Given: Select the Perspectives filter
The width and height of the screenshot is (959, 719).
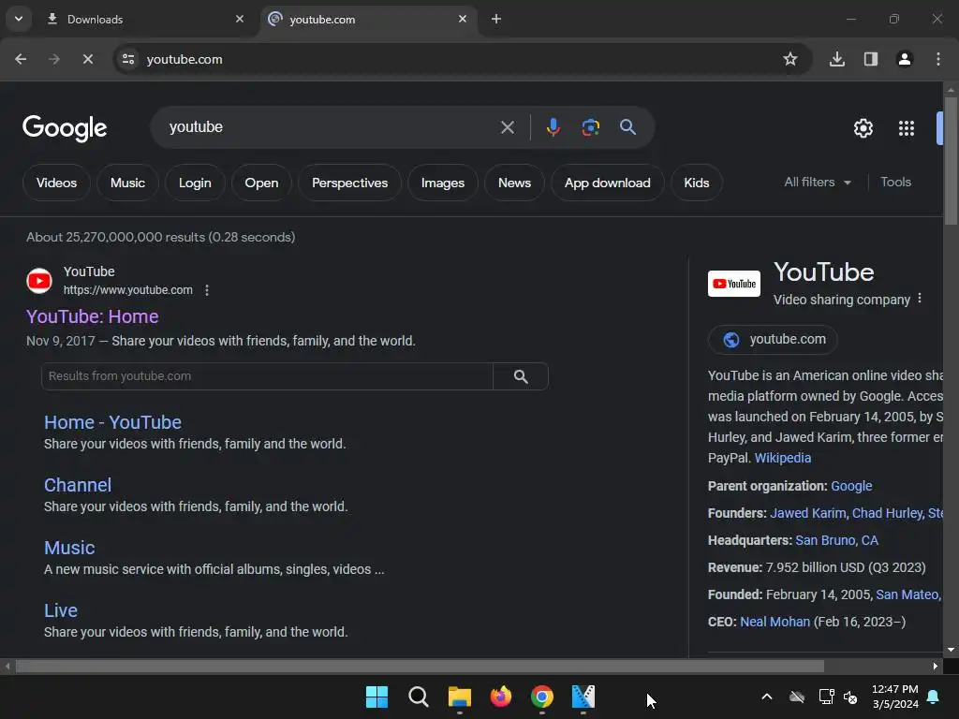Looking at the screenshot, I should click(350, 183).
